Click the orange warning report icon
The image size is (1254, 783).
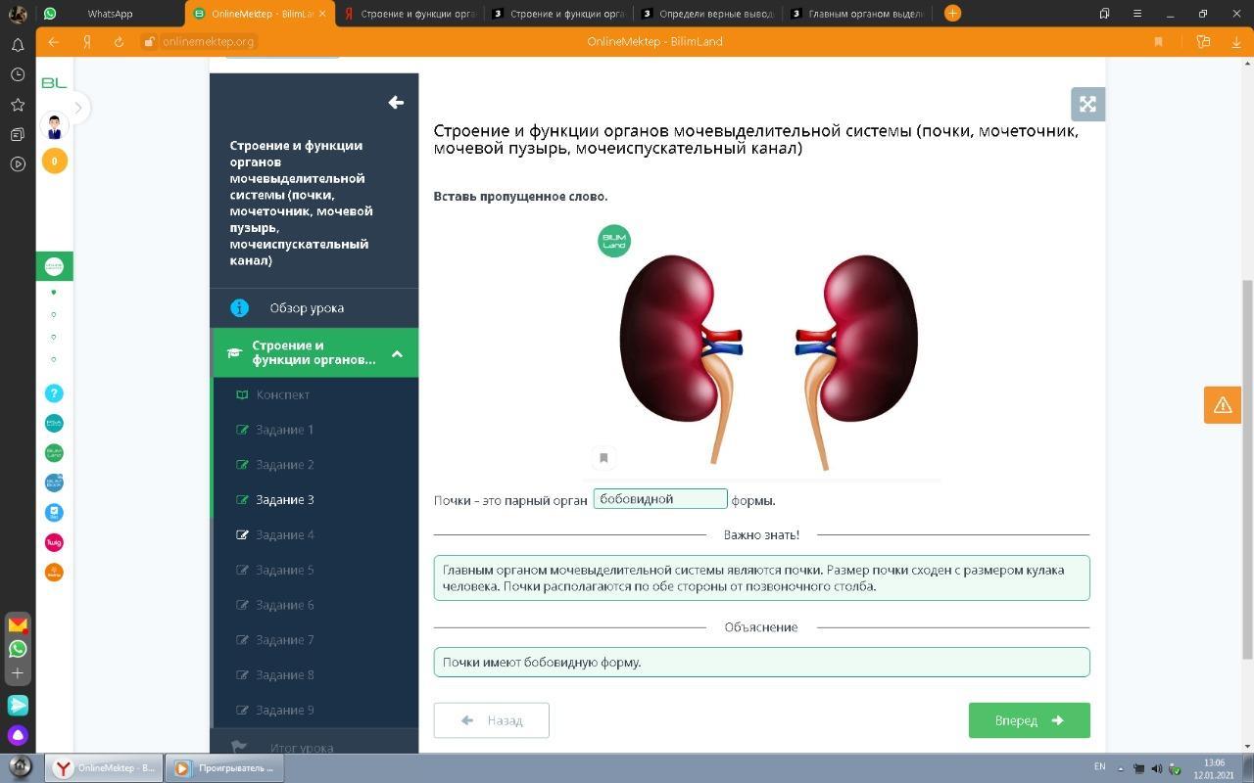(x=1222, y=404)
